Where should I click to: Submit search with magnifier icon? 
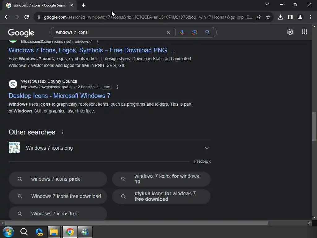[x=207, y=32]
